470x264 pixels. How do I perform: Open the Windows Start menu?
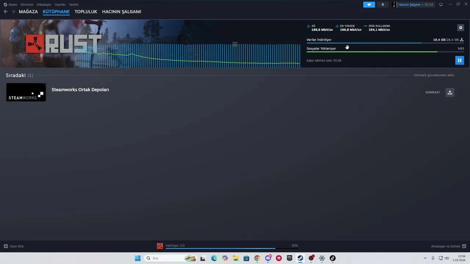click(x=138, y=258)
